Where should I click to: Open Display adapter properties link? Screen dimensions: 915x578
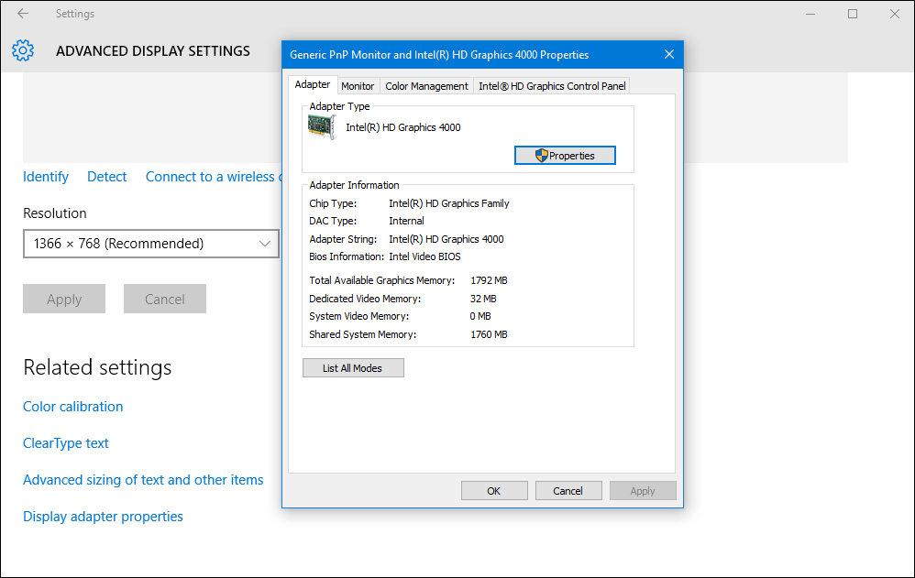point(103,517)
